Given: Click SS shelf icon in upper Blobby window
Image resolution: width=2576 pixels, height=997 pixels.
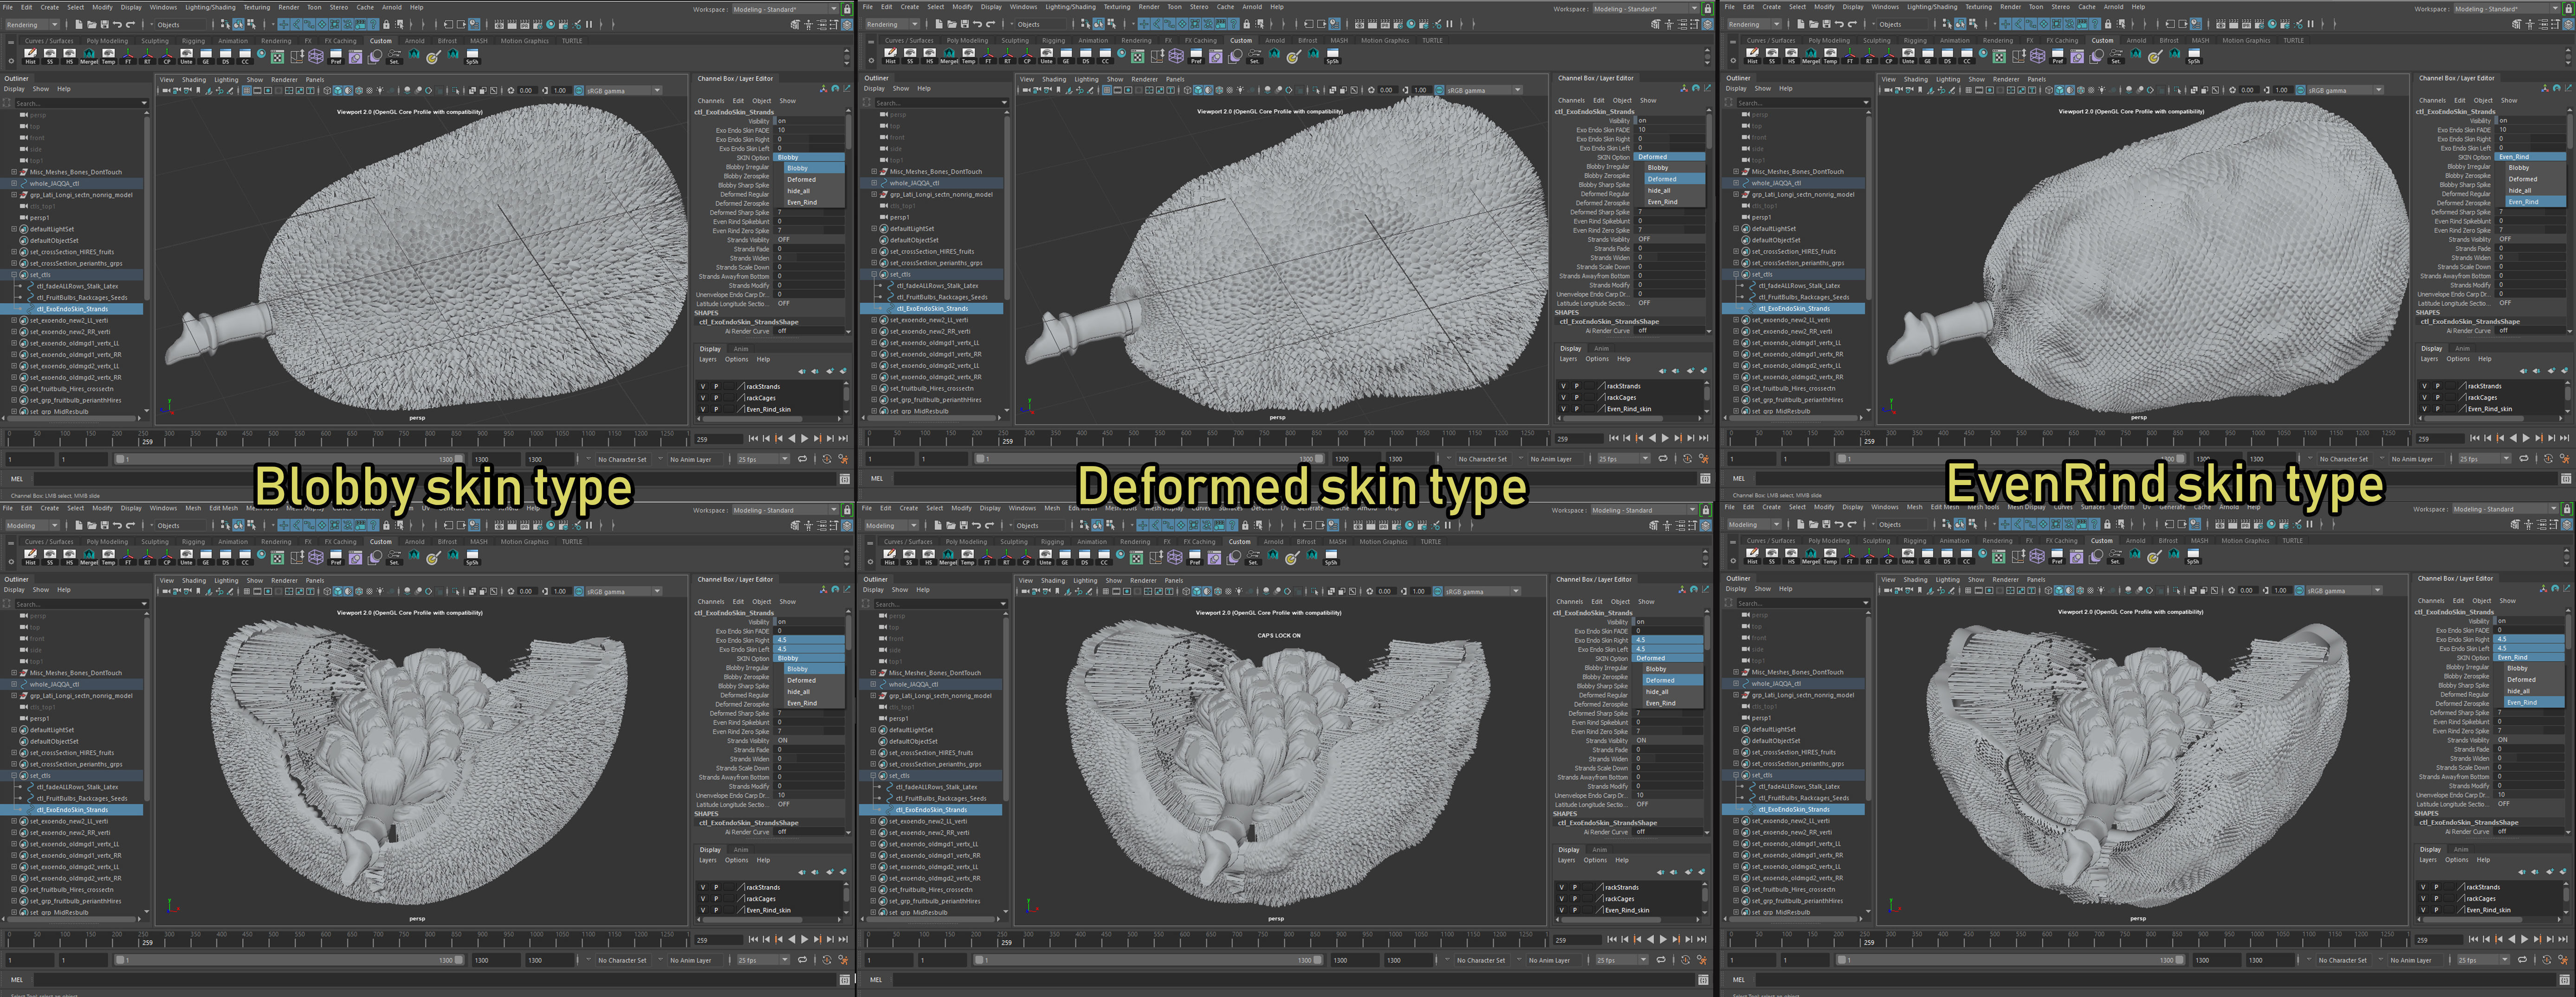Looking at the screenshot, I should coord(50,56).
